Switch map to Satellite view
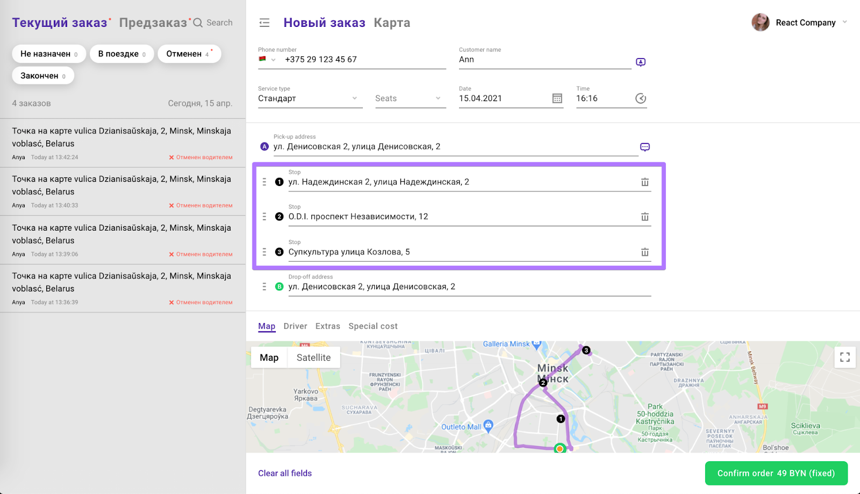860x494 pixels. pyautogui.click(x=313, y=358)
